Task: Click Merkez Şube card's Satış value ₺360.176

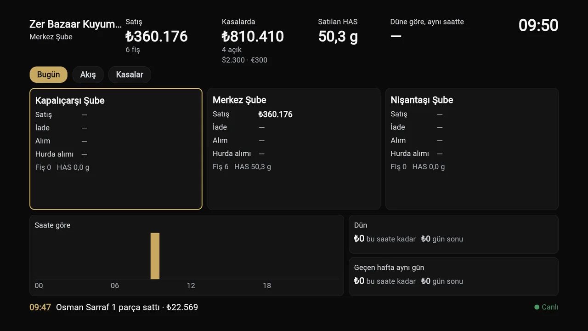Action: pos(275,114)
